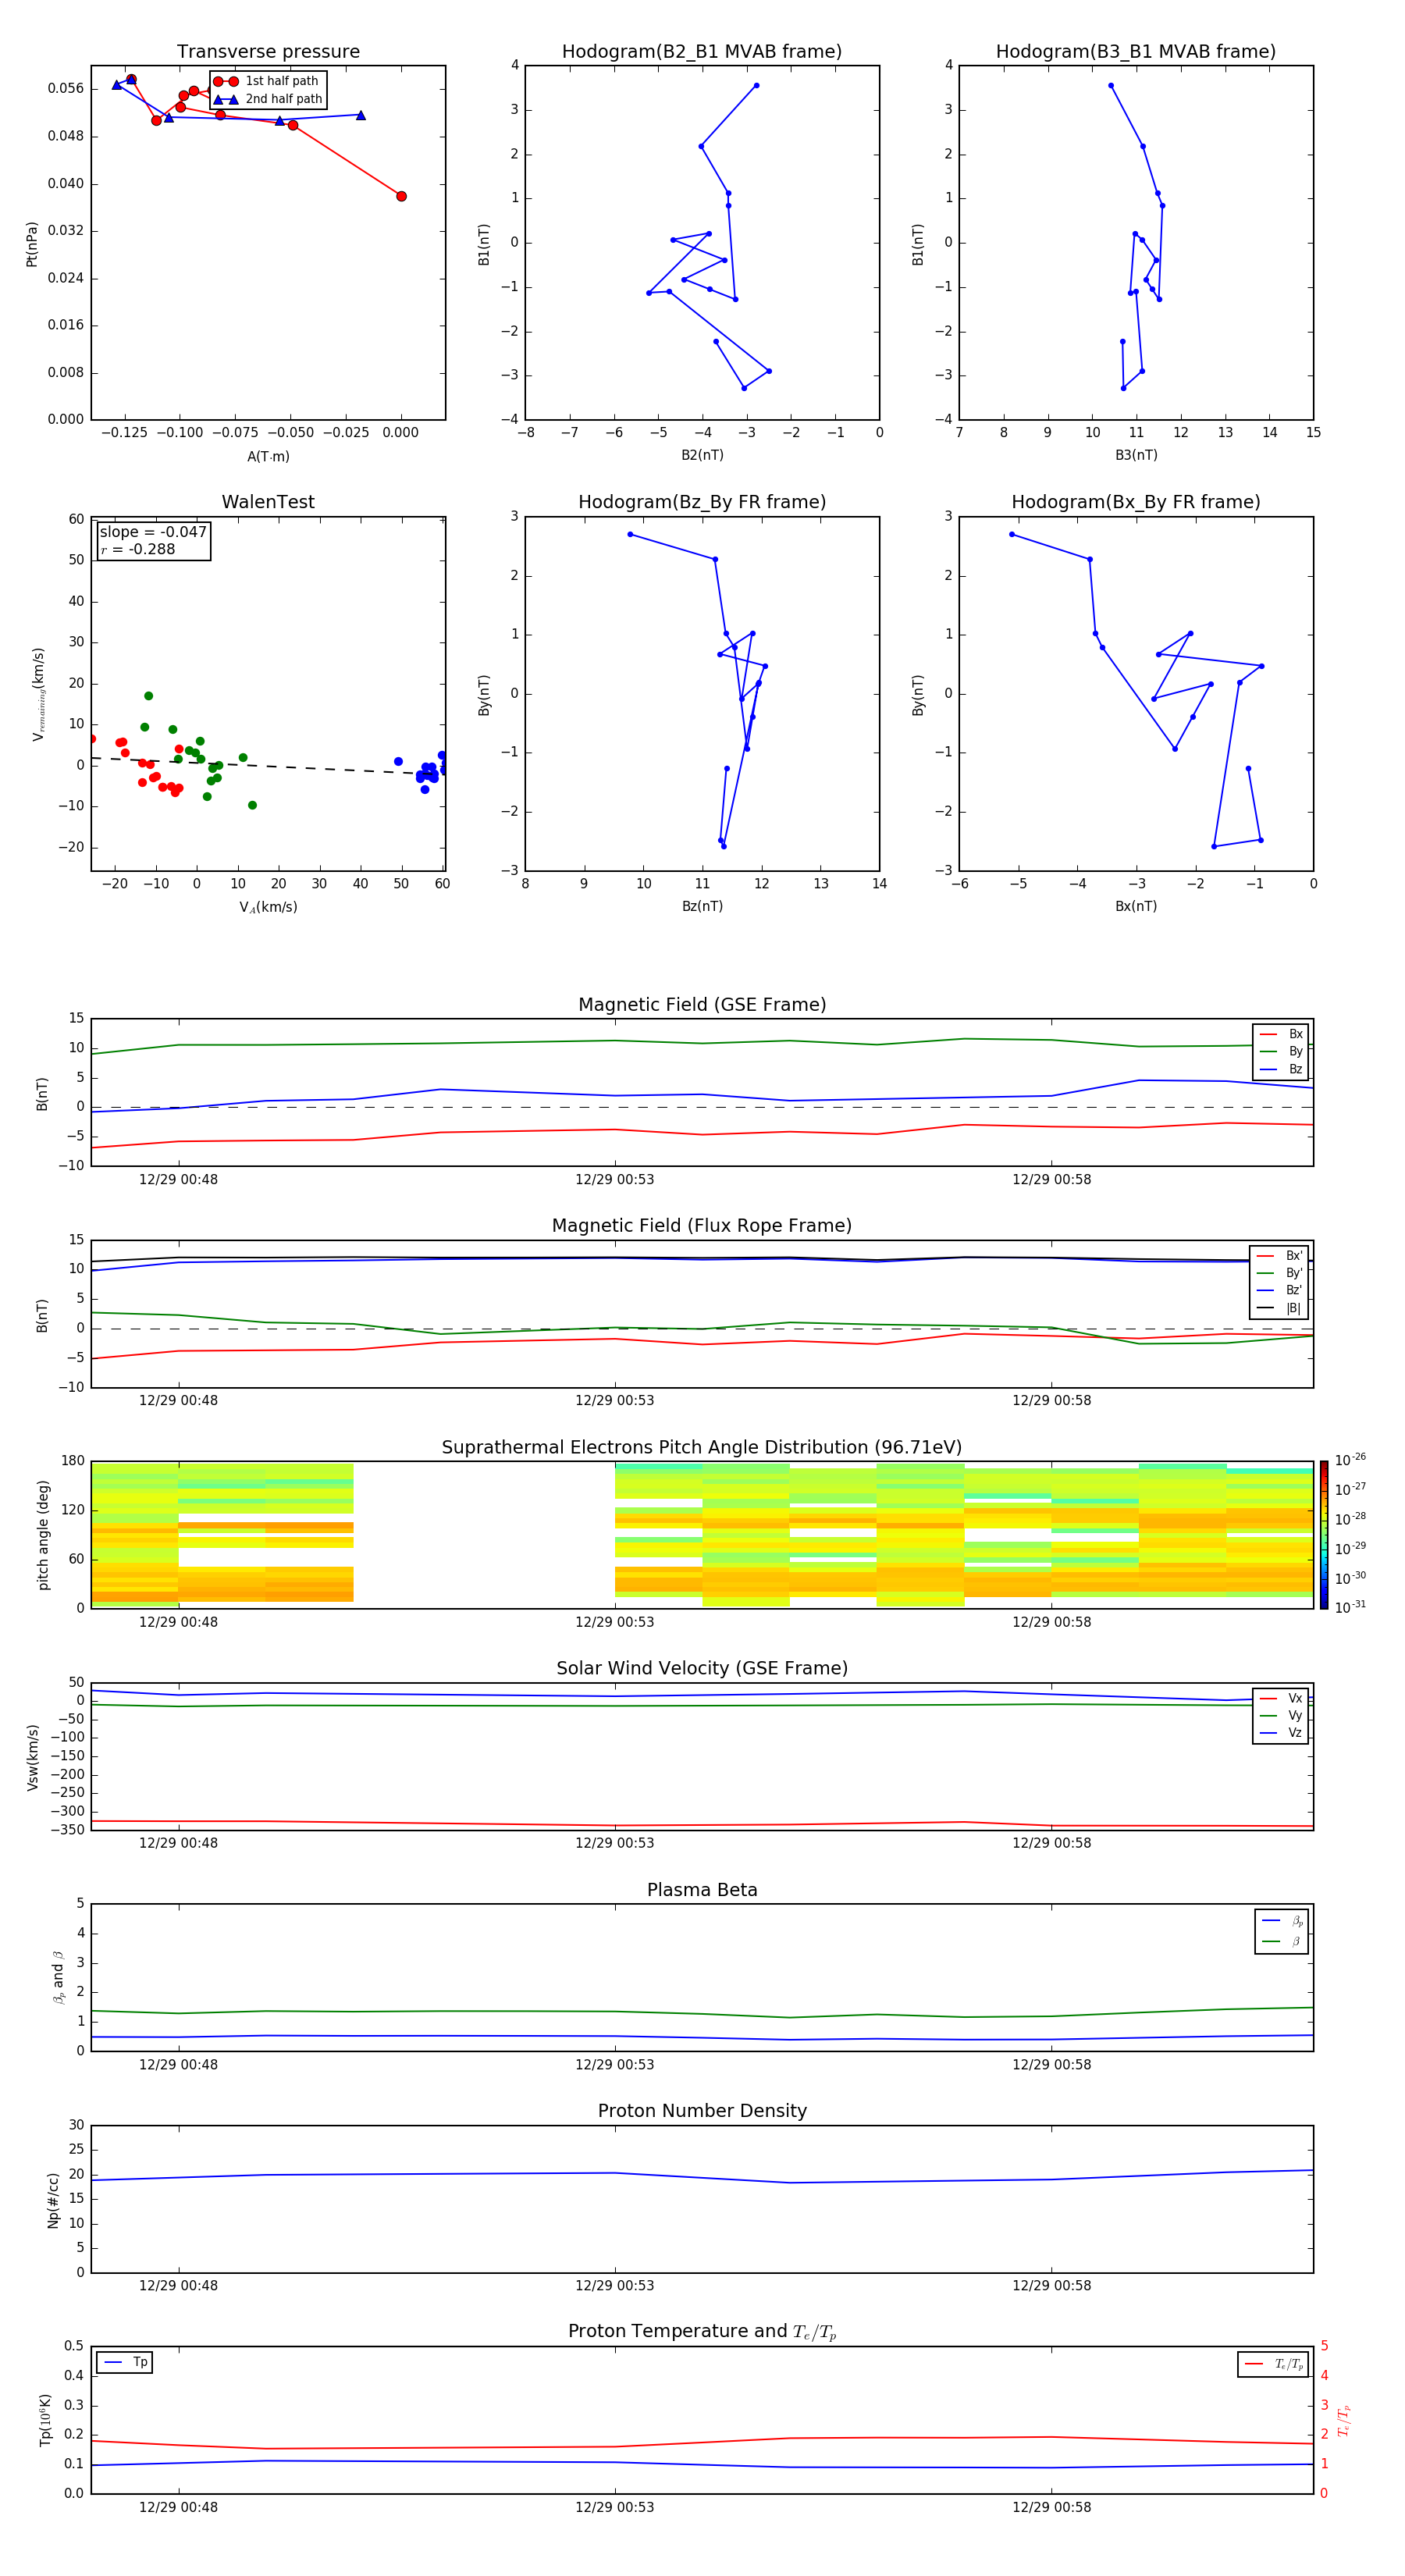Click '12/29 00:53' tick under Plasma Beta
The image size is (1405, 2576).
click(614, 2064)
